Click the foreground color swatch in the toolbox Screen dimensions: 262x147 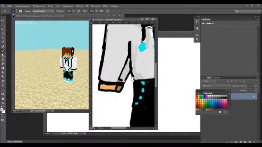2,110
